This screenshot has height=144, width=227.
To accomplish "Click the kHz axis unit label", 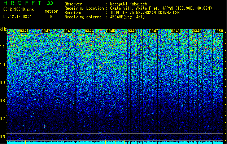I will (x=3, y=29).
